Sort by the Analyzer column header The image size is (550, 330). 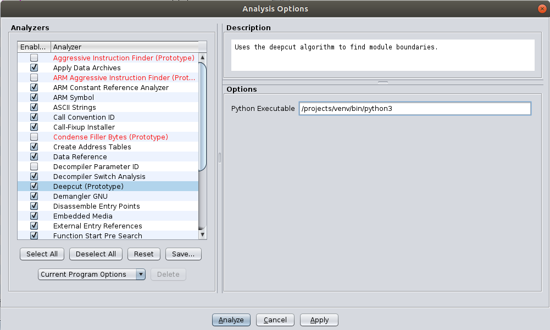coord(125,47)
